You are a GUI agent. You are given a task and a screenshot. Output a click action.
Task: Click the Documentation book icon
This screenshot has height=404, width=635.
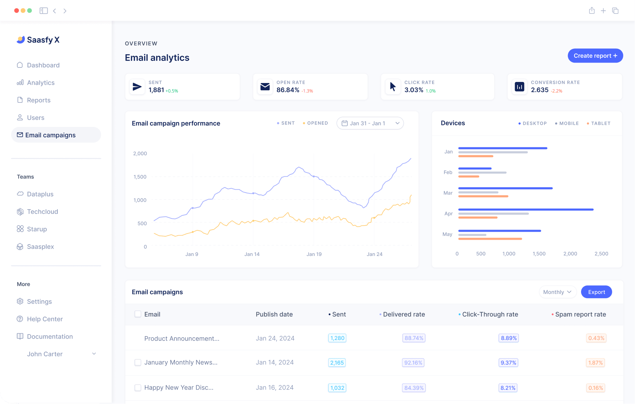(20, 336)
